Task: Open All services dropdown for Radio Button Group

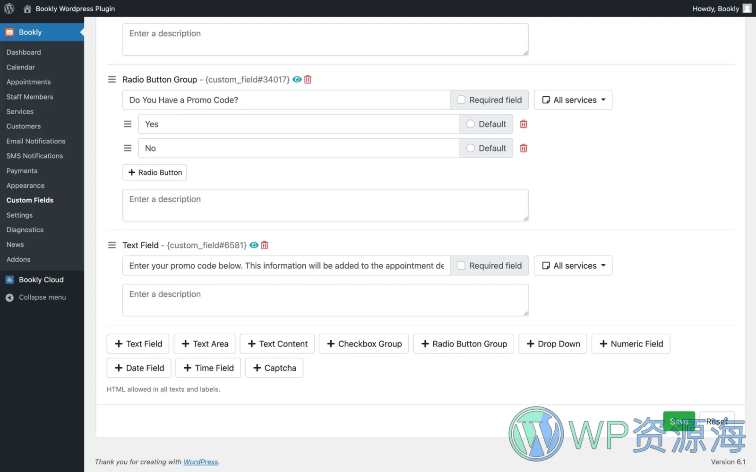Action: (573, 100)
